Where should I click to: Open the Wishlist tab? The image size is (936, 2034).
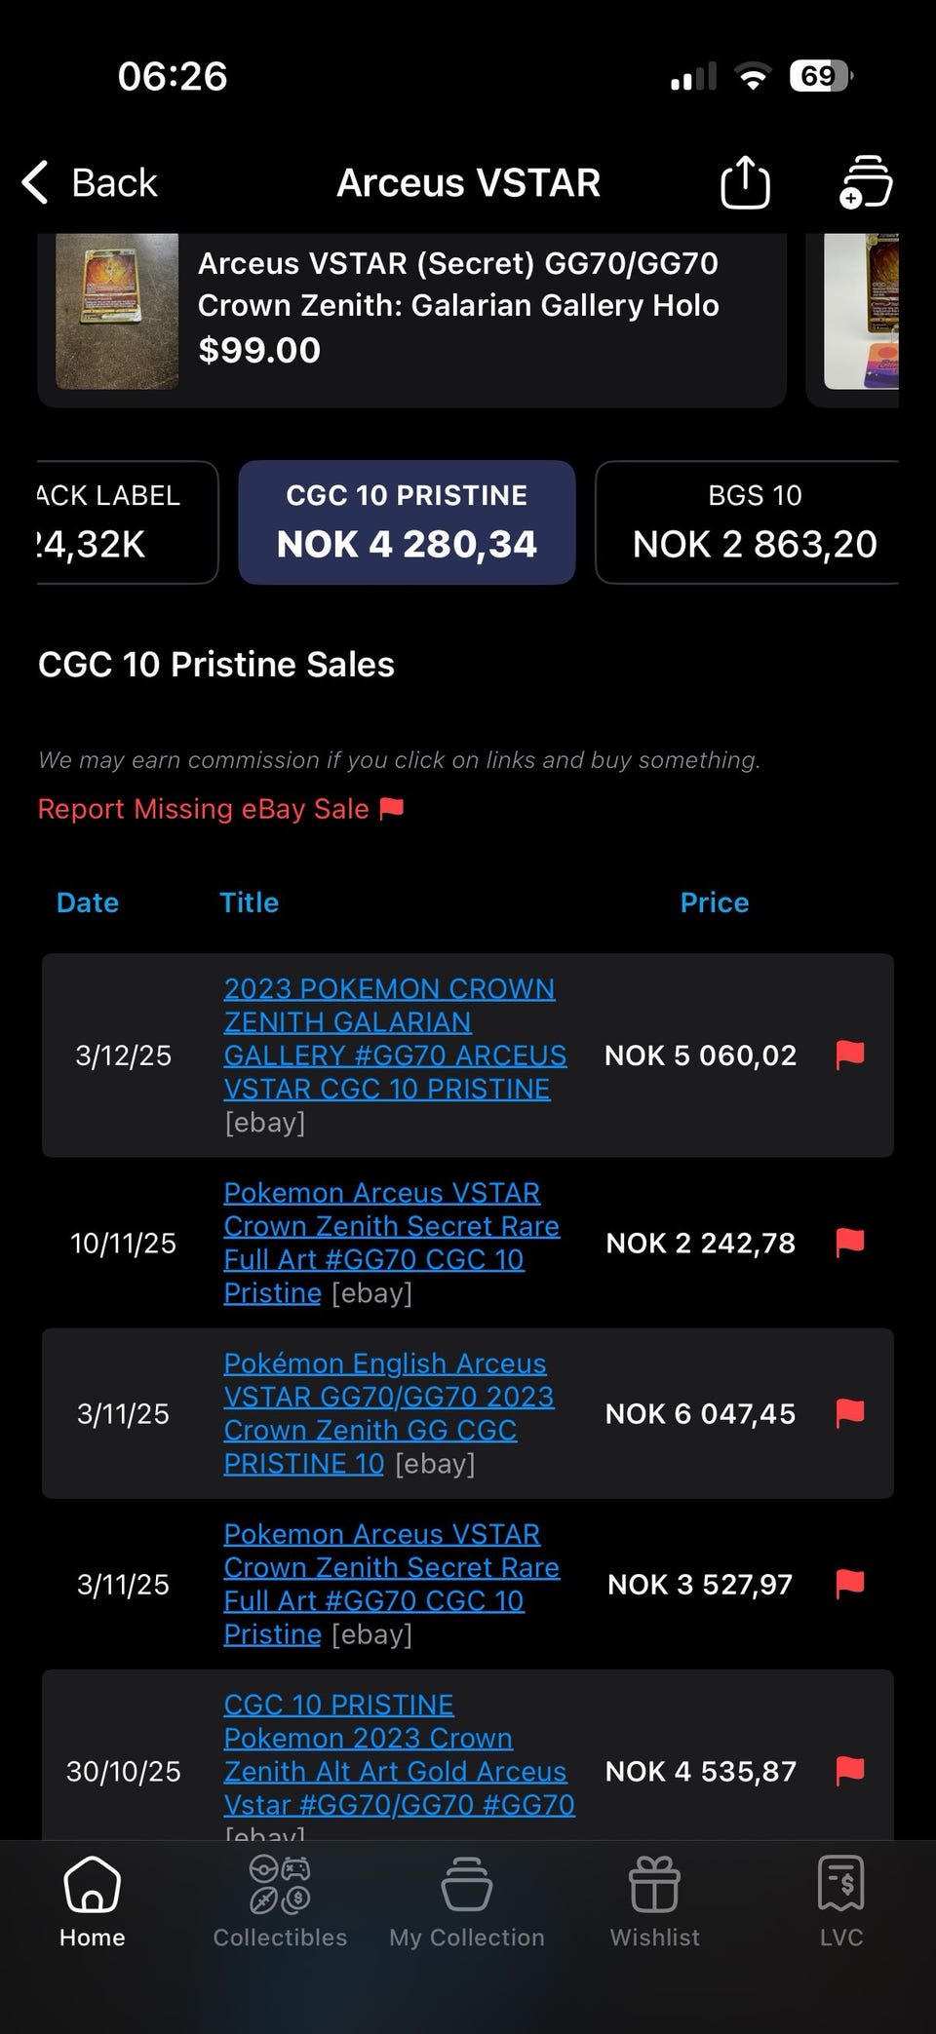tap(654, 1900)
